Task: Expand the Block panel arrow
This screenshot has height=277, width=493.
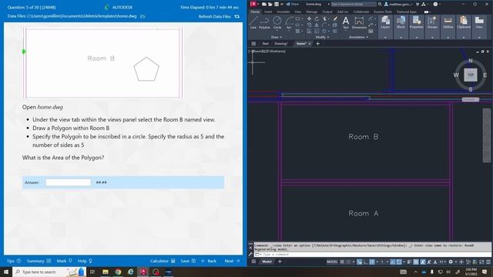Action: [x=401, y=38]
